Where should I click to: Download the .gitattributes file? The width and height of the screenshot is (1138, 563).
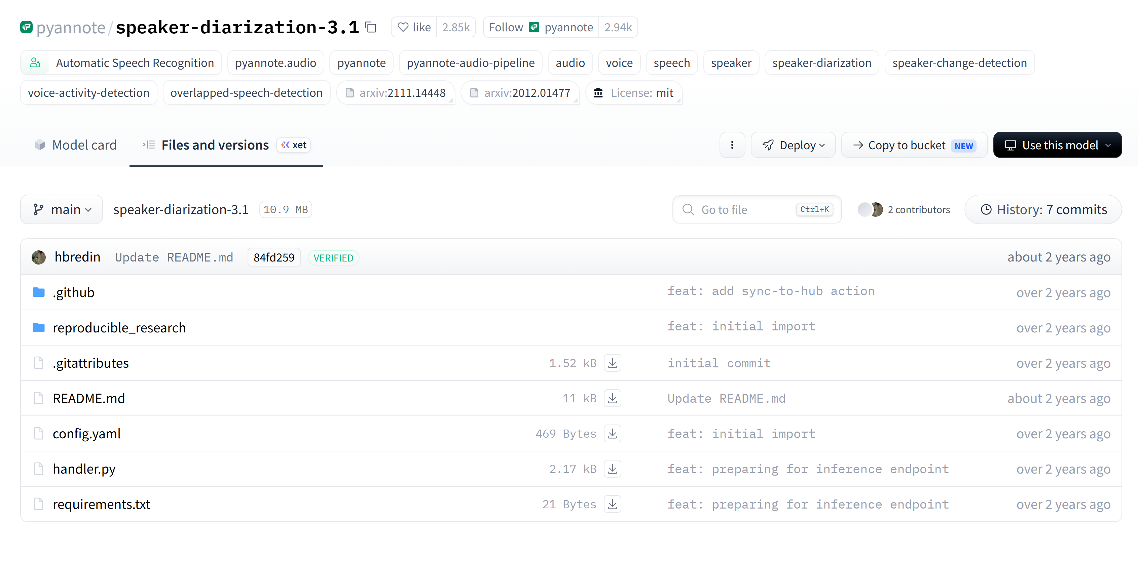(612, 363)
